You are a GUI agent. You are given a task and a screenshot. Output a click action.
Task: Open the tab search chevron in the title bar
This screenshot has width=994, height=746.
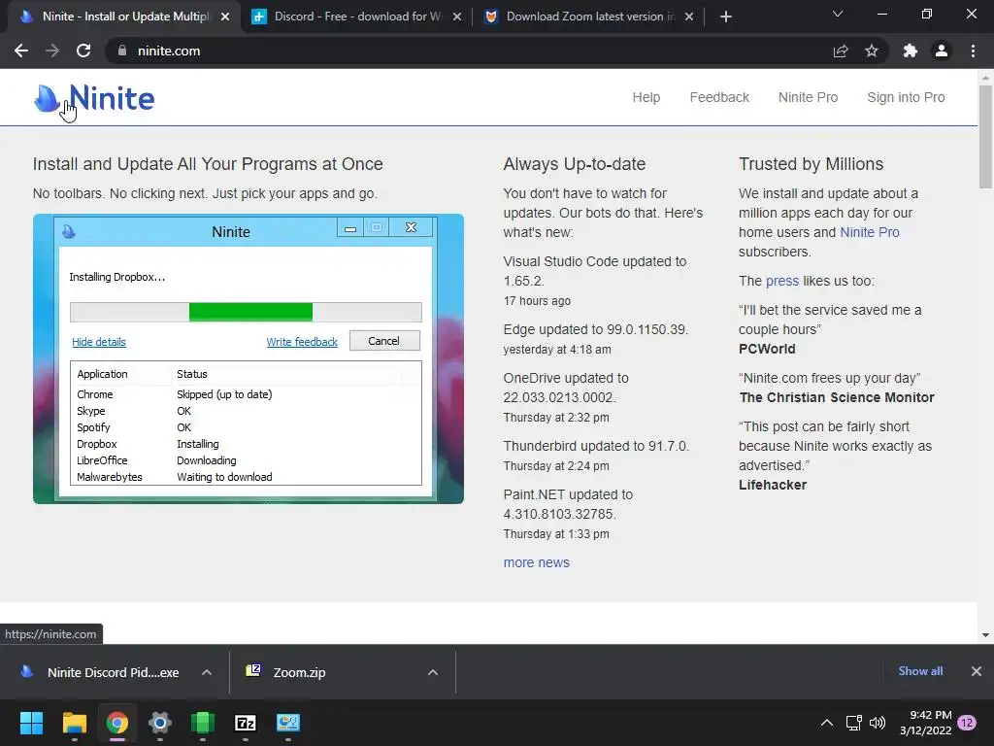(x=838, y=14)
